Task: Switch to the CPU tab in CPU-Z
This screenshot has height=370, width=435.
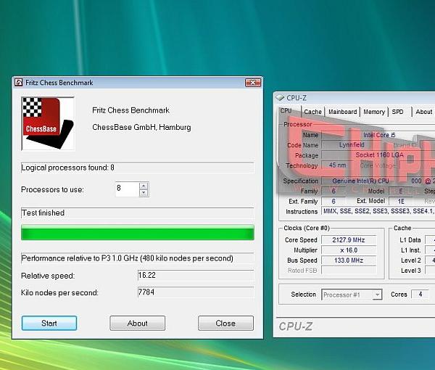Action: point(286,111)
